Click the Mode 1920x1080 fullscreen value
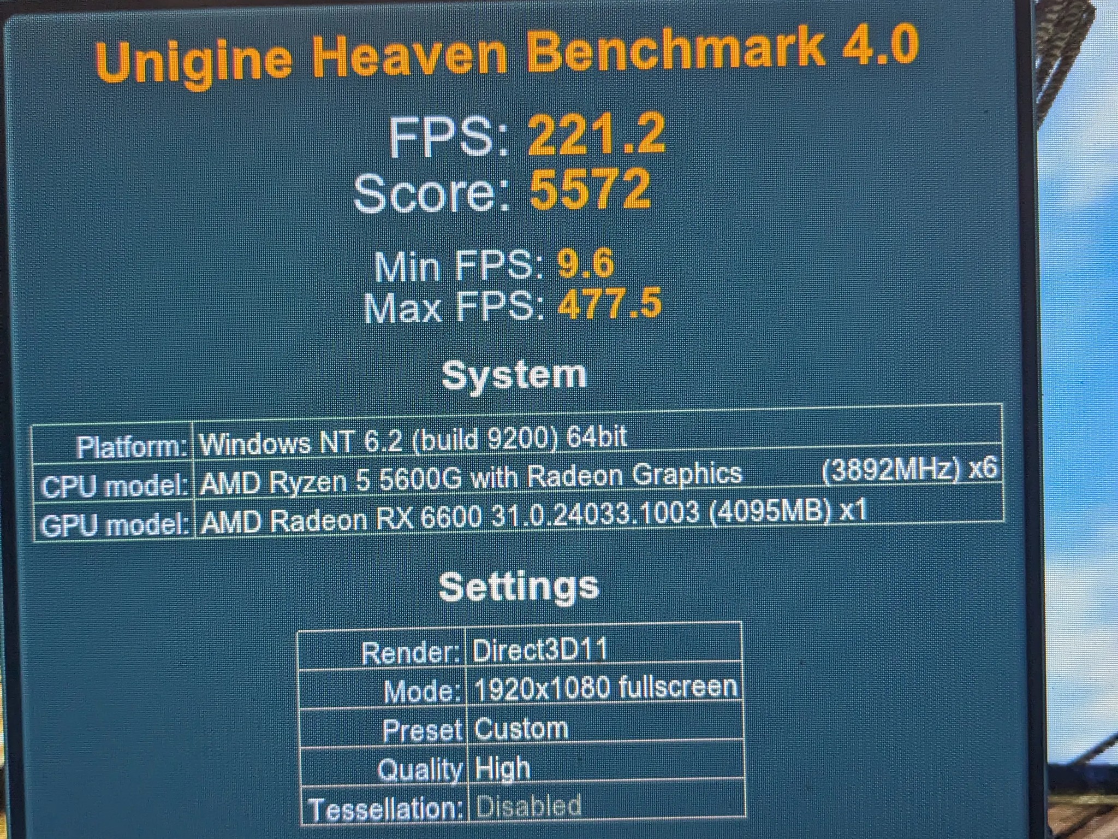The width and height of the screenshot is (1118, 839). pos(606,688)
